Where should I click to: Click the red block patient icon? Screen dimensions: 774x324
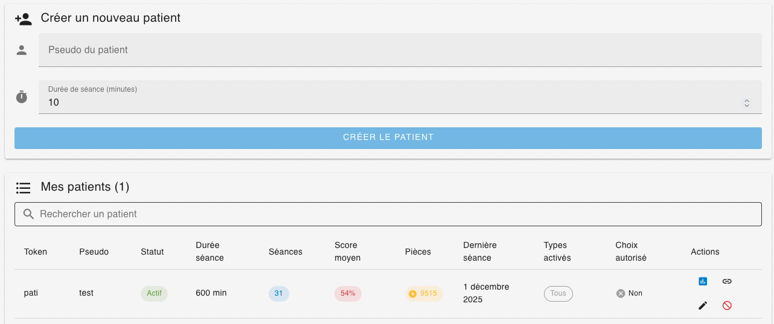pos(727,306)
